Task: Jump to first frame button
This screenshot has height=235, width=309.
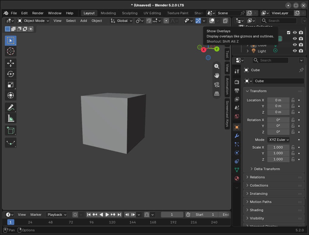Action: coord(89,215)
